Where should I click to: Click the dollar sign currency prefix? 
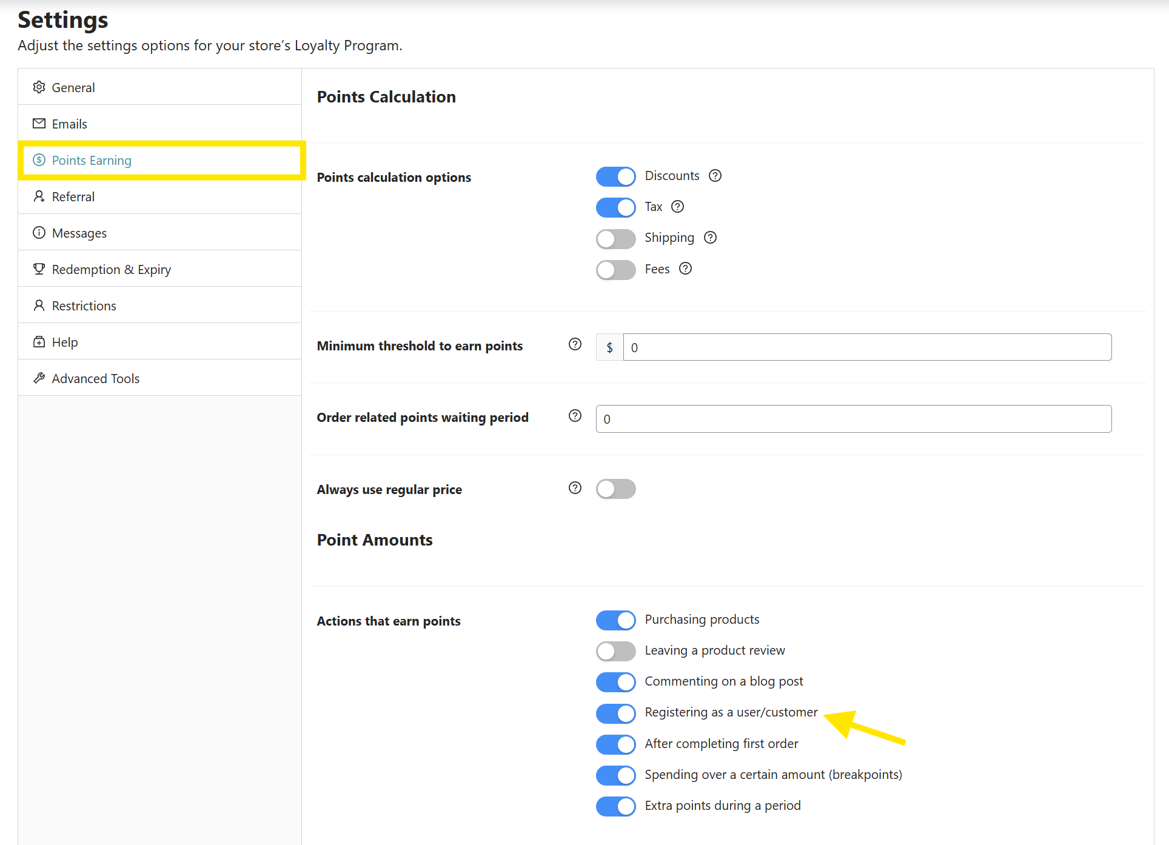coord(609,347)
